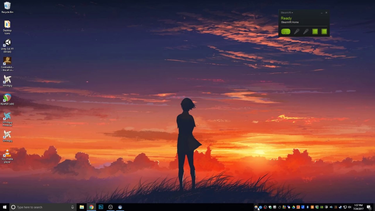Select the Contradiction game shortcut

(x=7, y=64)
